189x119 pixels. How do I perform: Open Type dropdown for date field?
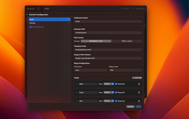point(109,84)
